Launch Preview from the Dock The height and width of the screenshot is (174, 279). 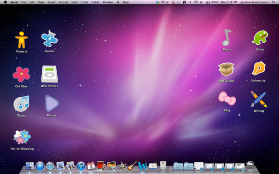(x=71, y=166)
